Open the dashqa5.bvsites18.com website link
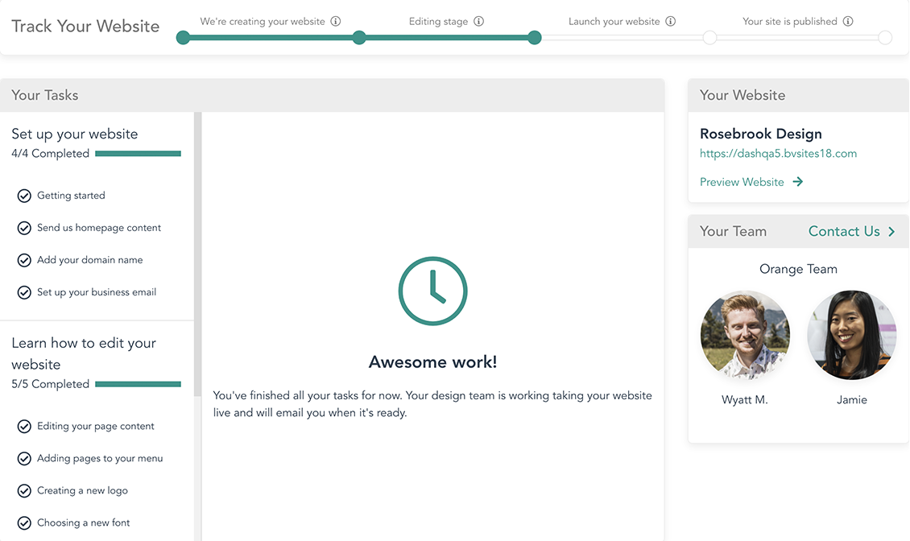The height and width of the screenshot is (541, 910). pos(778,153)
